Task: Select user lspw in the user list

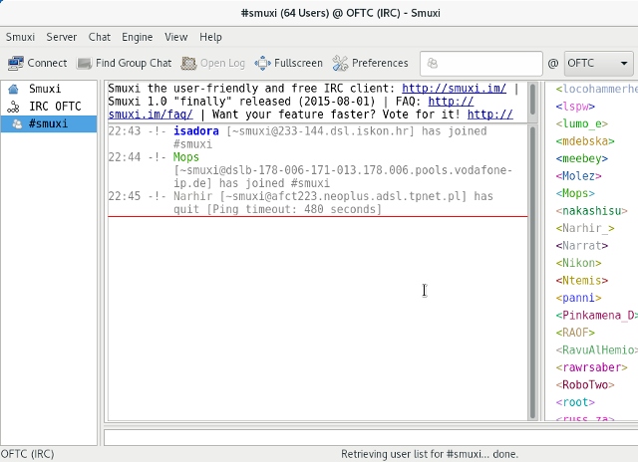Action: (x=575, y=107)
